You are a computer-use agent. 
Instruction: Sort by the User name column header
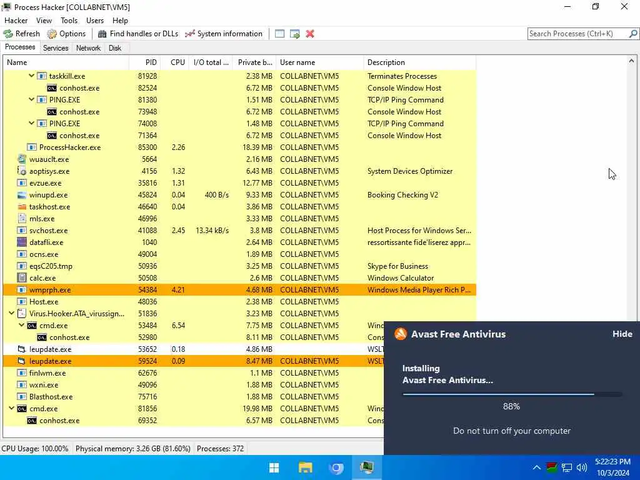coord(319,62)
